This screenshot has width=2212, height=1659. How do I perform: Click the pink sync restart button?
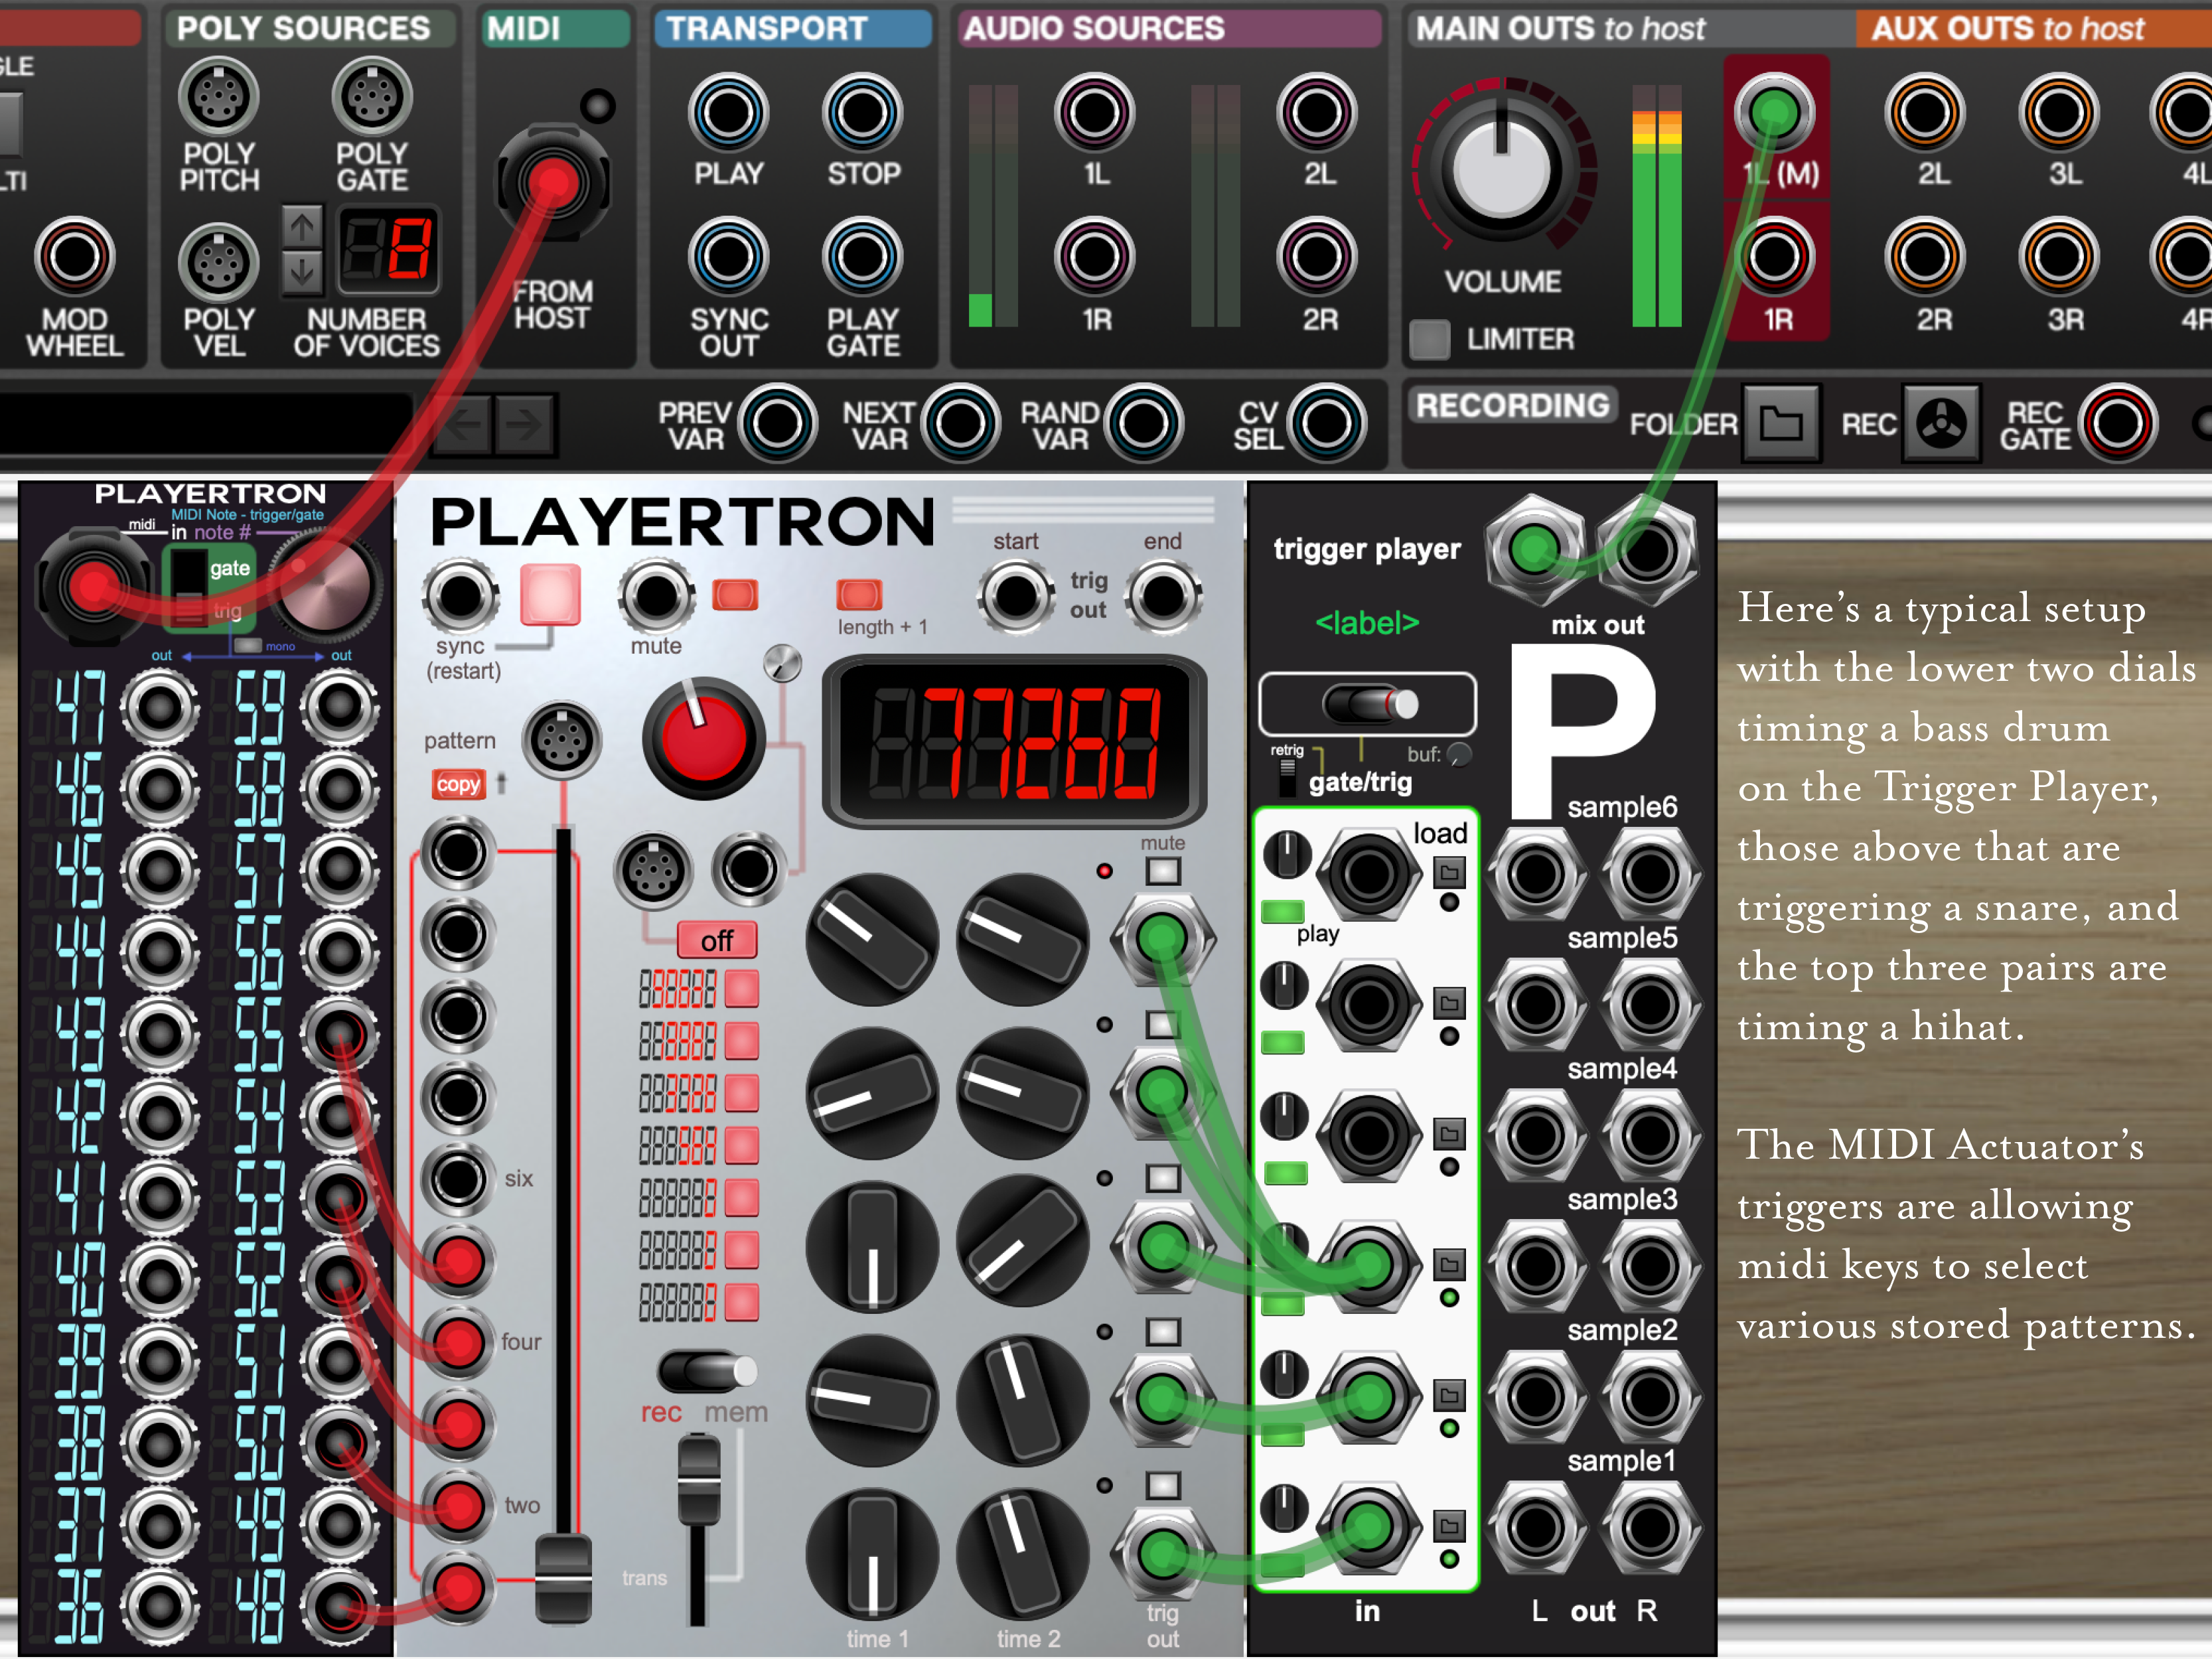pyautogui.click(x=550, y=594)
